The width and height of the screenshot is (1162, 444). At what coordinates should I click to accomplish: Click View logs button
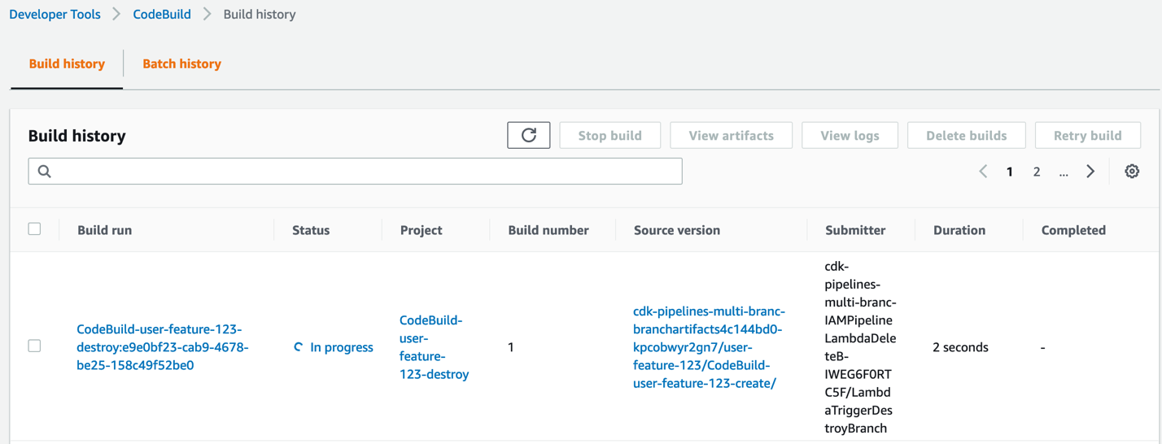850,135
